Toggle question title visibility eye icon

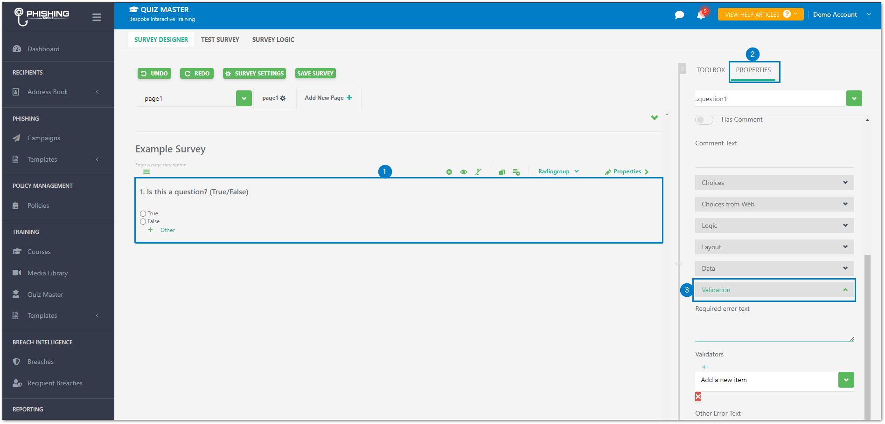(463, 172)
